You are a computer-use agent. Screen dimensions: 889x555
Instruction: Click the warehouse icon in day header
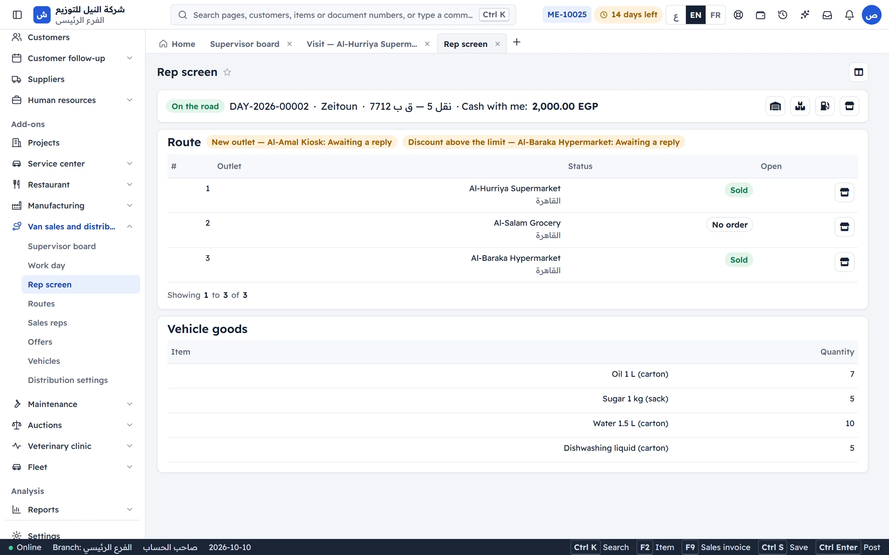775,106
